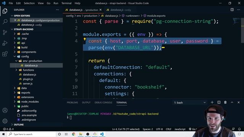Maximize the panel with up chevron
Image resolution: width=244 pixels, height=137 pixels.
pyautogui.click(x=232, y=102)
